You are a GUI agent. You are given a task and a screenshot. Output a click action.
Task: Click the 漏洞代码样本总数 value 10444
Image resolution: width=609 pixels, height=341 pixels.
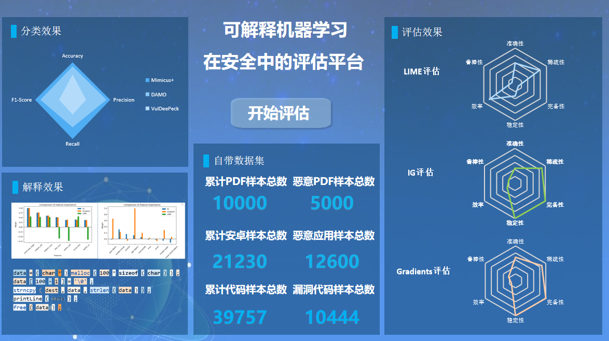pos(332,317)
